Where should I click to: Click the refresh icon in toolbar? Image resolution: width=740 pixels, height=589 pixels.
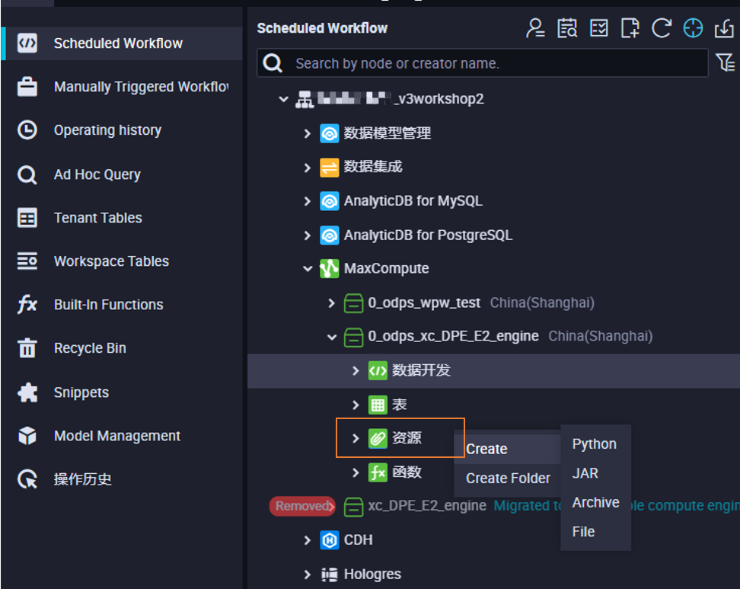(661, 28)
